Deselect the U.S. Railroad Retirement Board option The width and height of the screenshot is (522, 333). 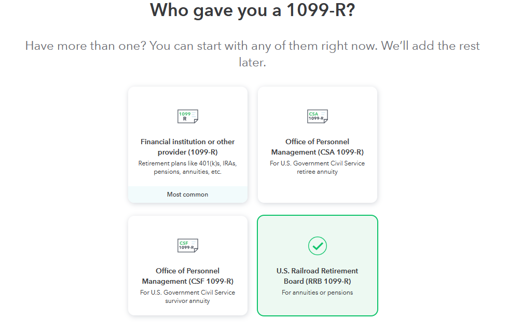point(317,266)
